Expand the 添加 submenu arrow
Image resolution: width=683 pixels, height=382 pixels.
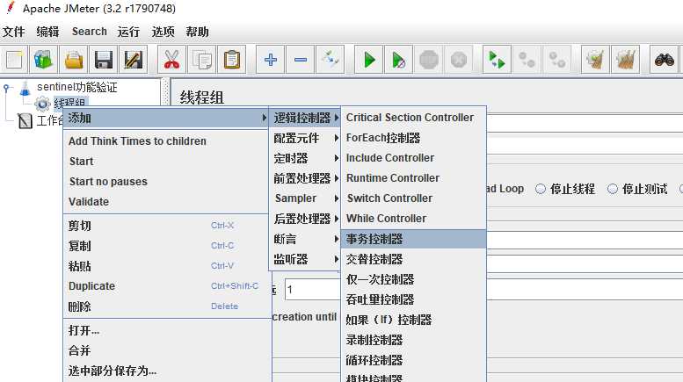[x=264, y=118]
